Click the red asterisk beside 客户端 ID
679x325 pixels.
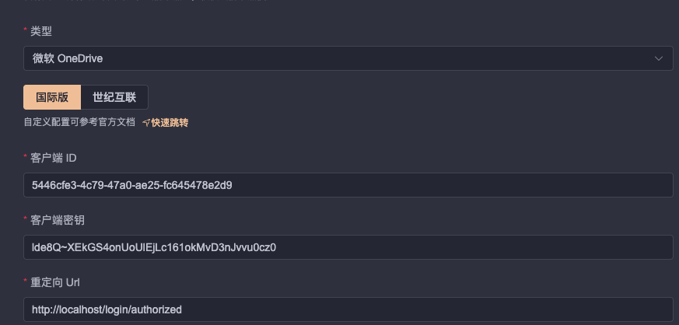point(26,158)
